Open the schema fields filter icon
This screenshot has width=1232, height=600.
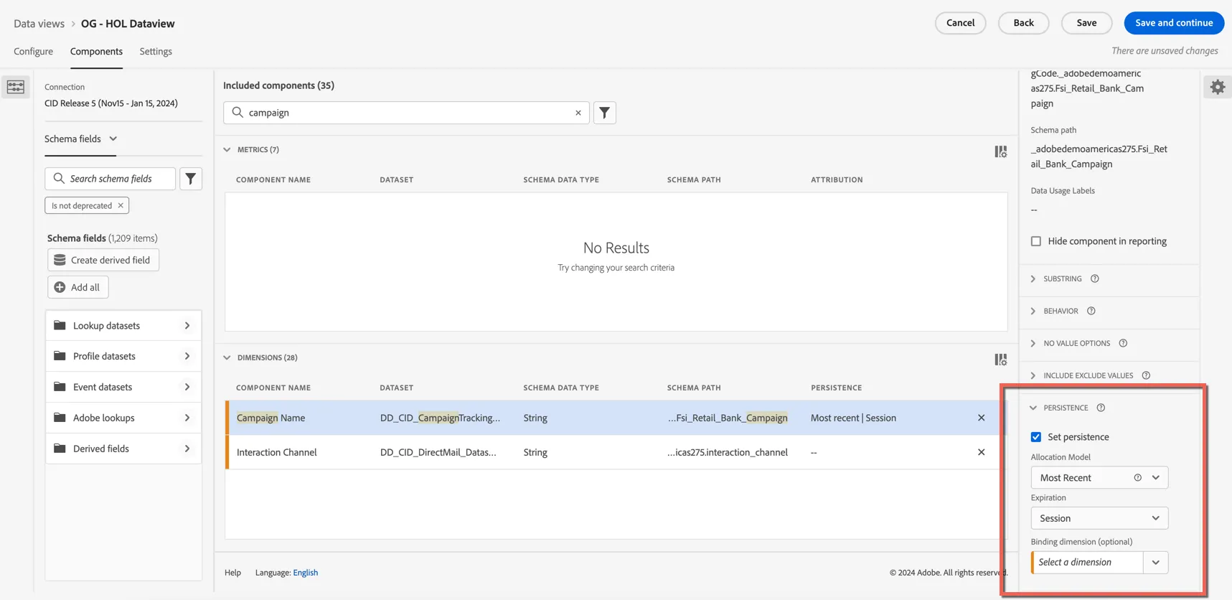pos(191,179)
